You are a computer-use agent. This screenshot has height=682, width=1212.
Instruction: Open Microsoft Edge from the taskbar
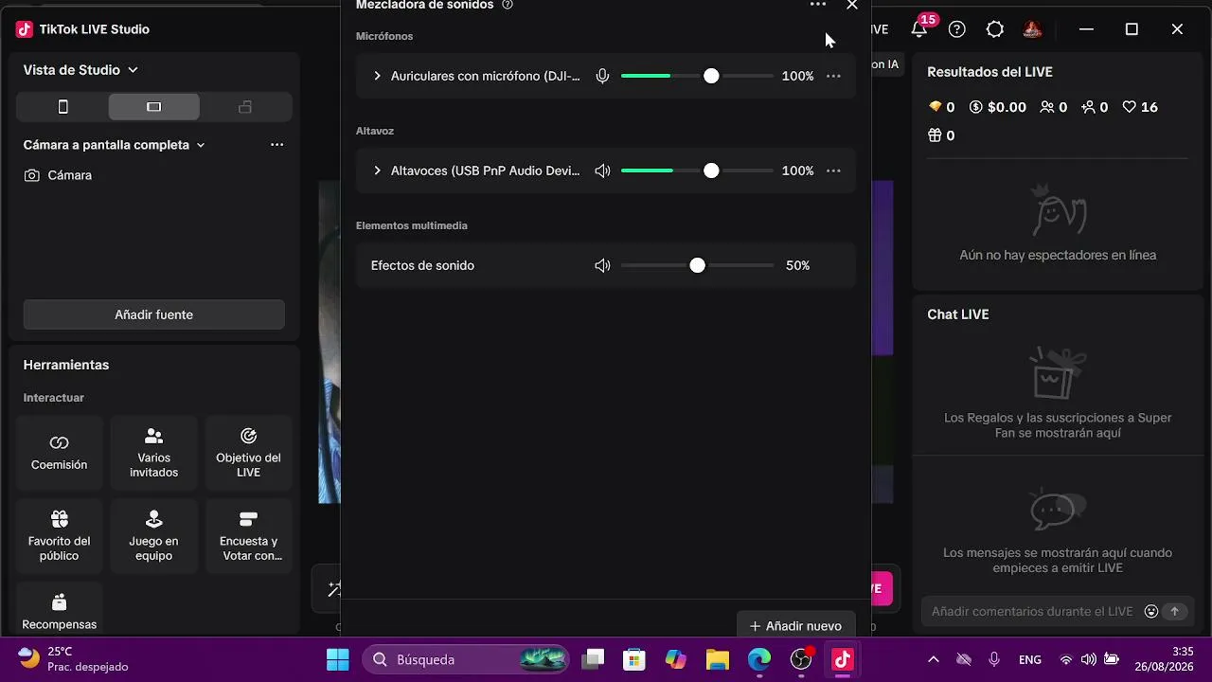pyautogui.click(x=759, y=659)
